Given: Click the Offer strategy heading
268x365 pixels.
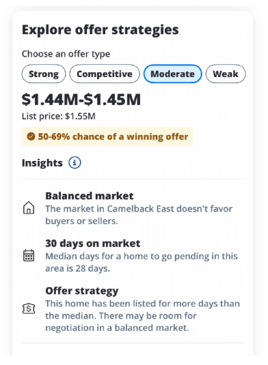Looking at the screenshot, I should tap(82, 291).
